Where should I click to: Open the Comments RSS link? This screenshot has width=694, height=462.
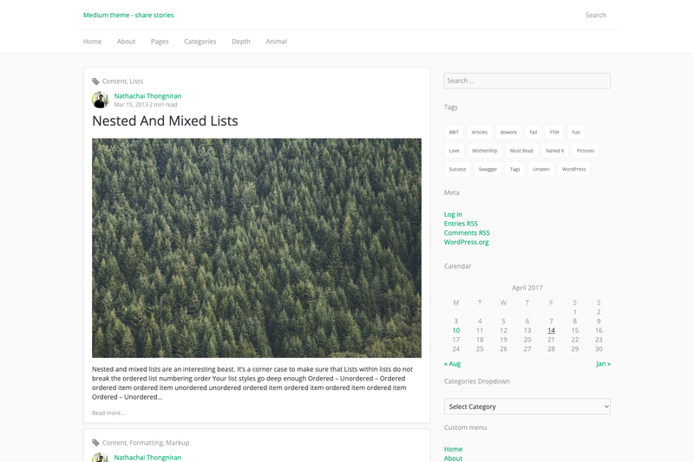point(467,233)
